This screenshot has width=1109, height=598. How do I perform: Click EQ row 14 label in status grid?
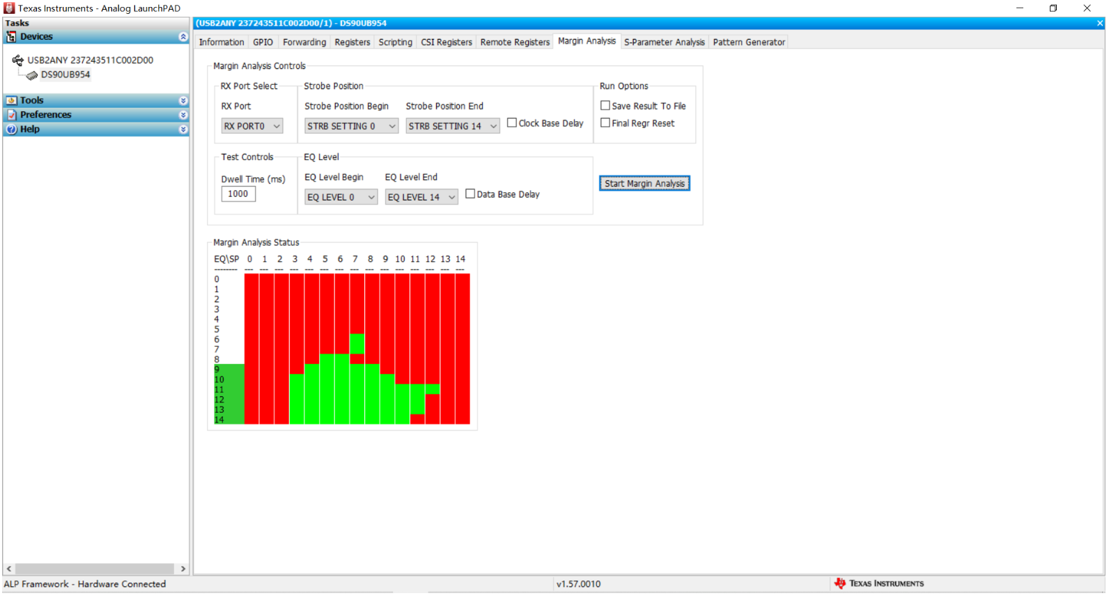coord(219,420)
